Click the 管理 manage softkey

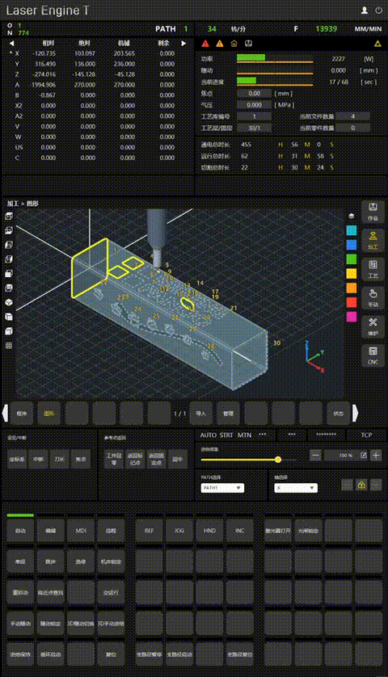tap(228, 413)
